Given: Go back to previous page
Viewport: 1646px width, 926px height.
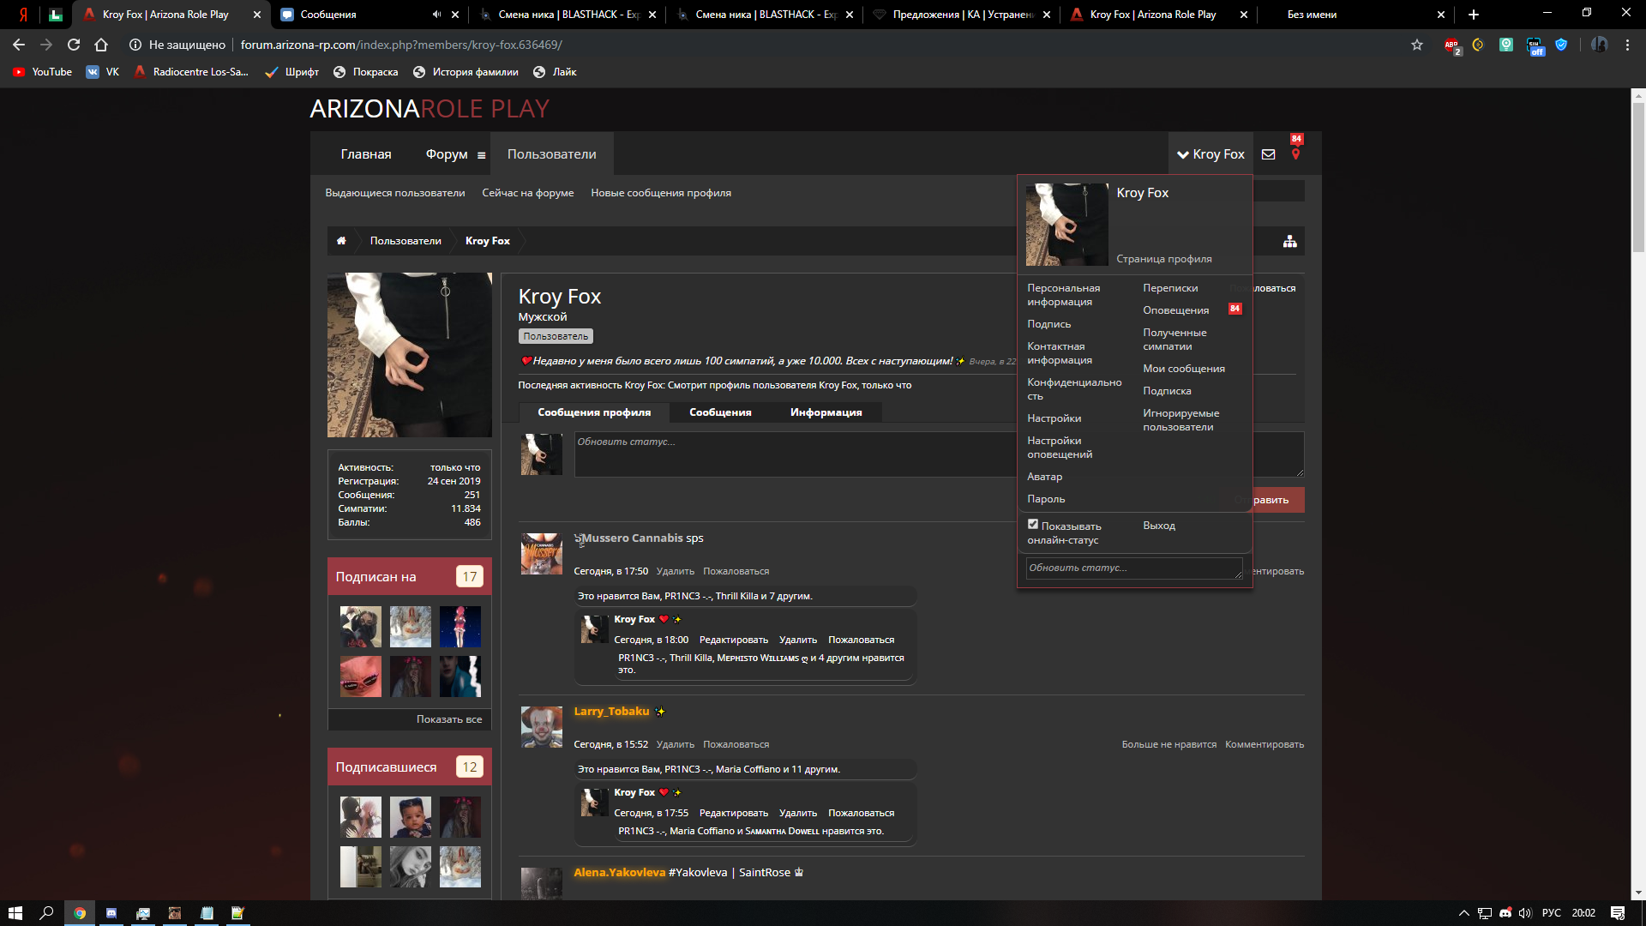Looking at the screenshot, I should (19, 45).
